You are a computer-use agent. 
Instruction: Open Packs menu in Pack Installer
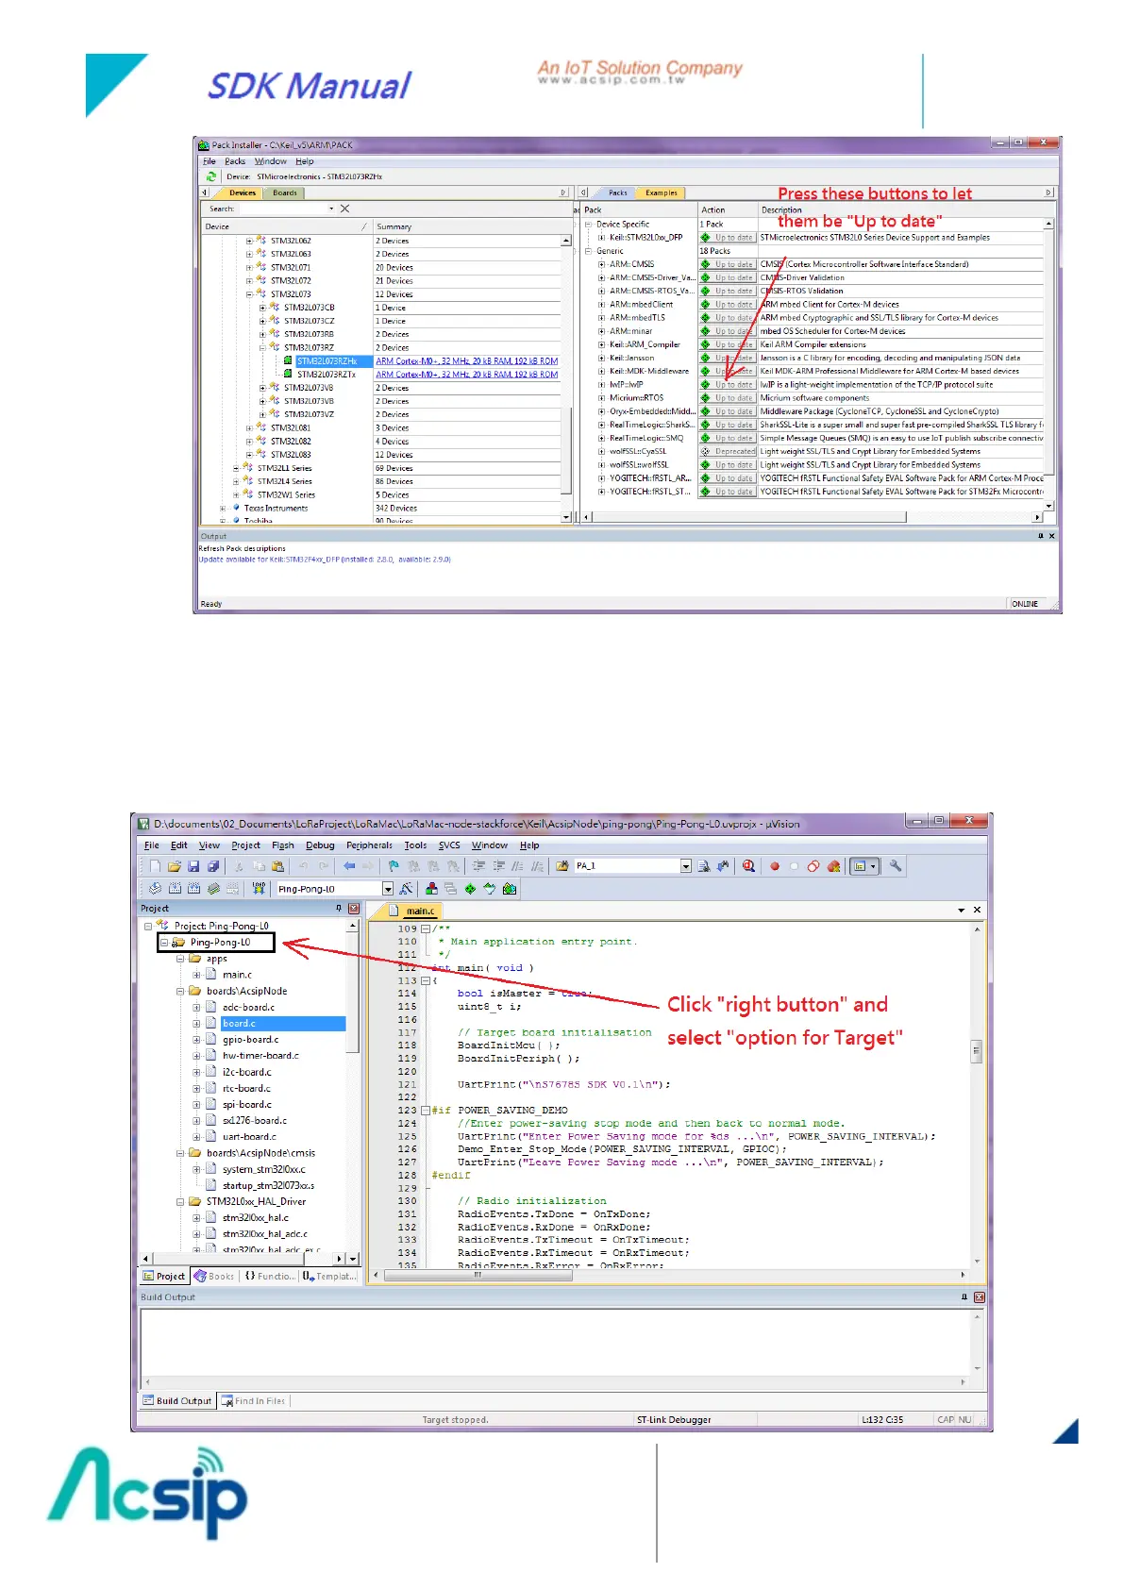coord(235,161)
